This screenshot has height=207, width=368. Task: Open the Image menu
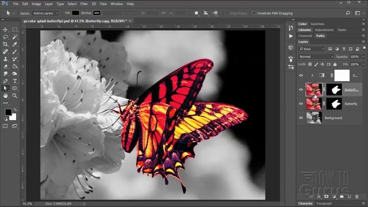(x=36, y=4)
